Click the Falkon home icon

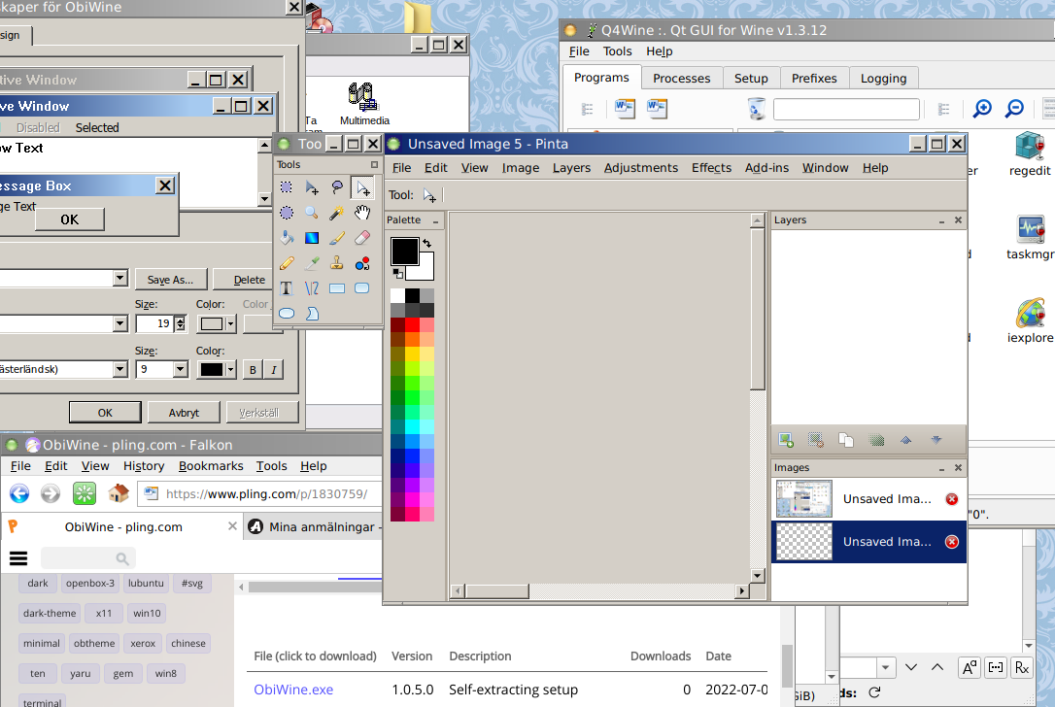click(x=119, y=493)
